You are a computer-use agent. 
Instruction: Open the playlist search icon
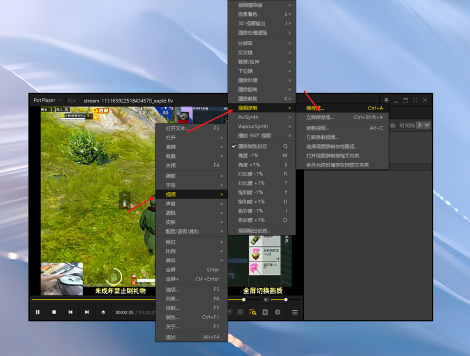pos(253,312)
